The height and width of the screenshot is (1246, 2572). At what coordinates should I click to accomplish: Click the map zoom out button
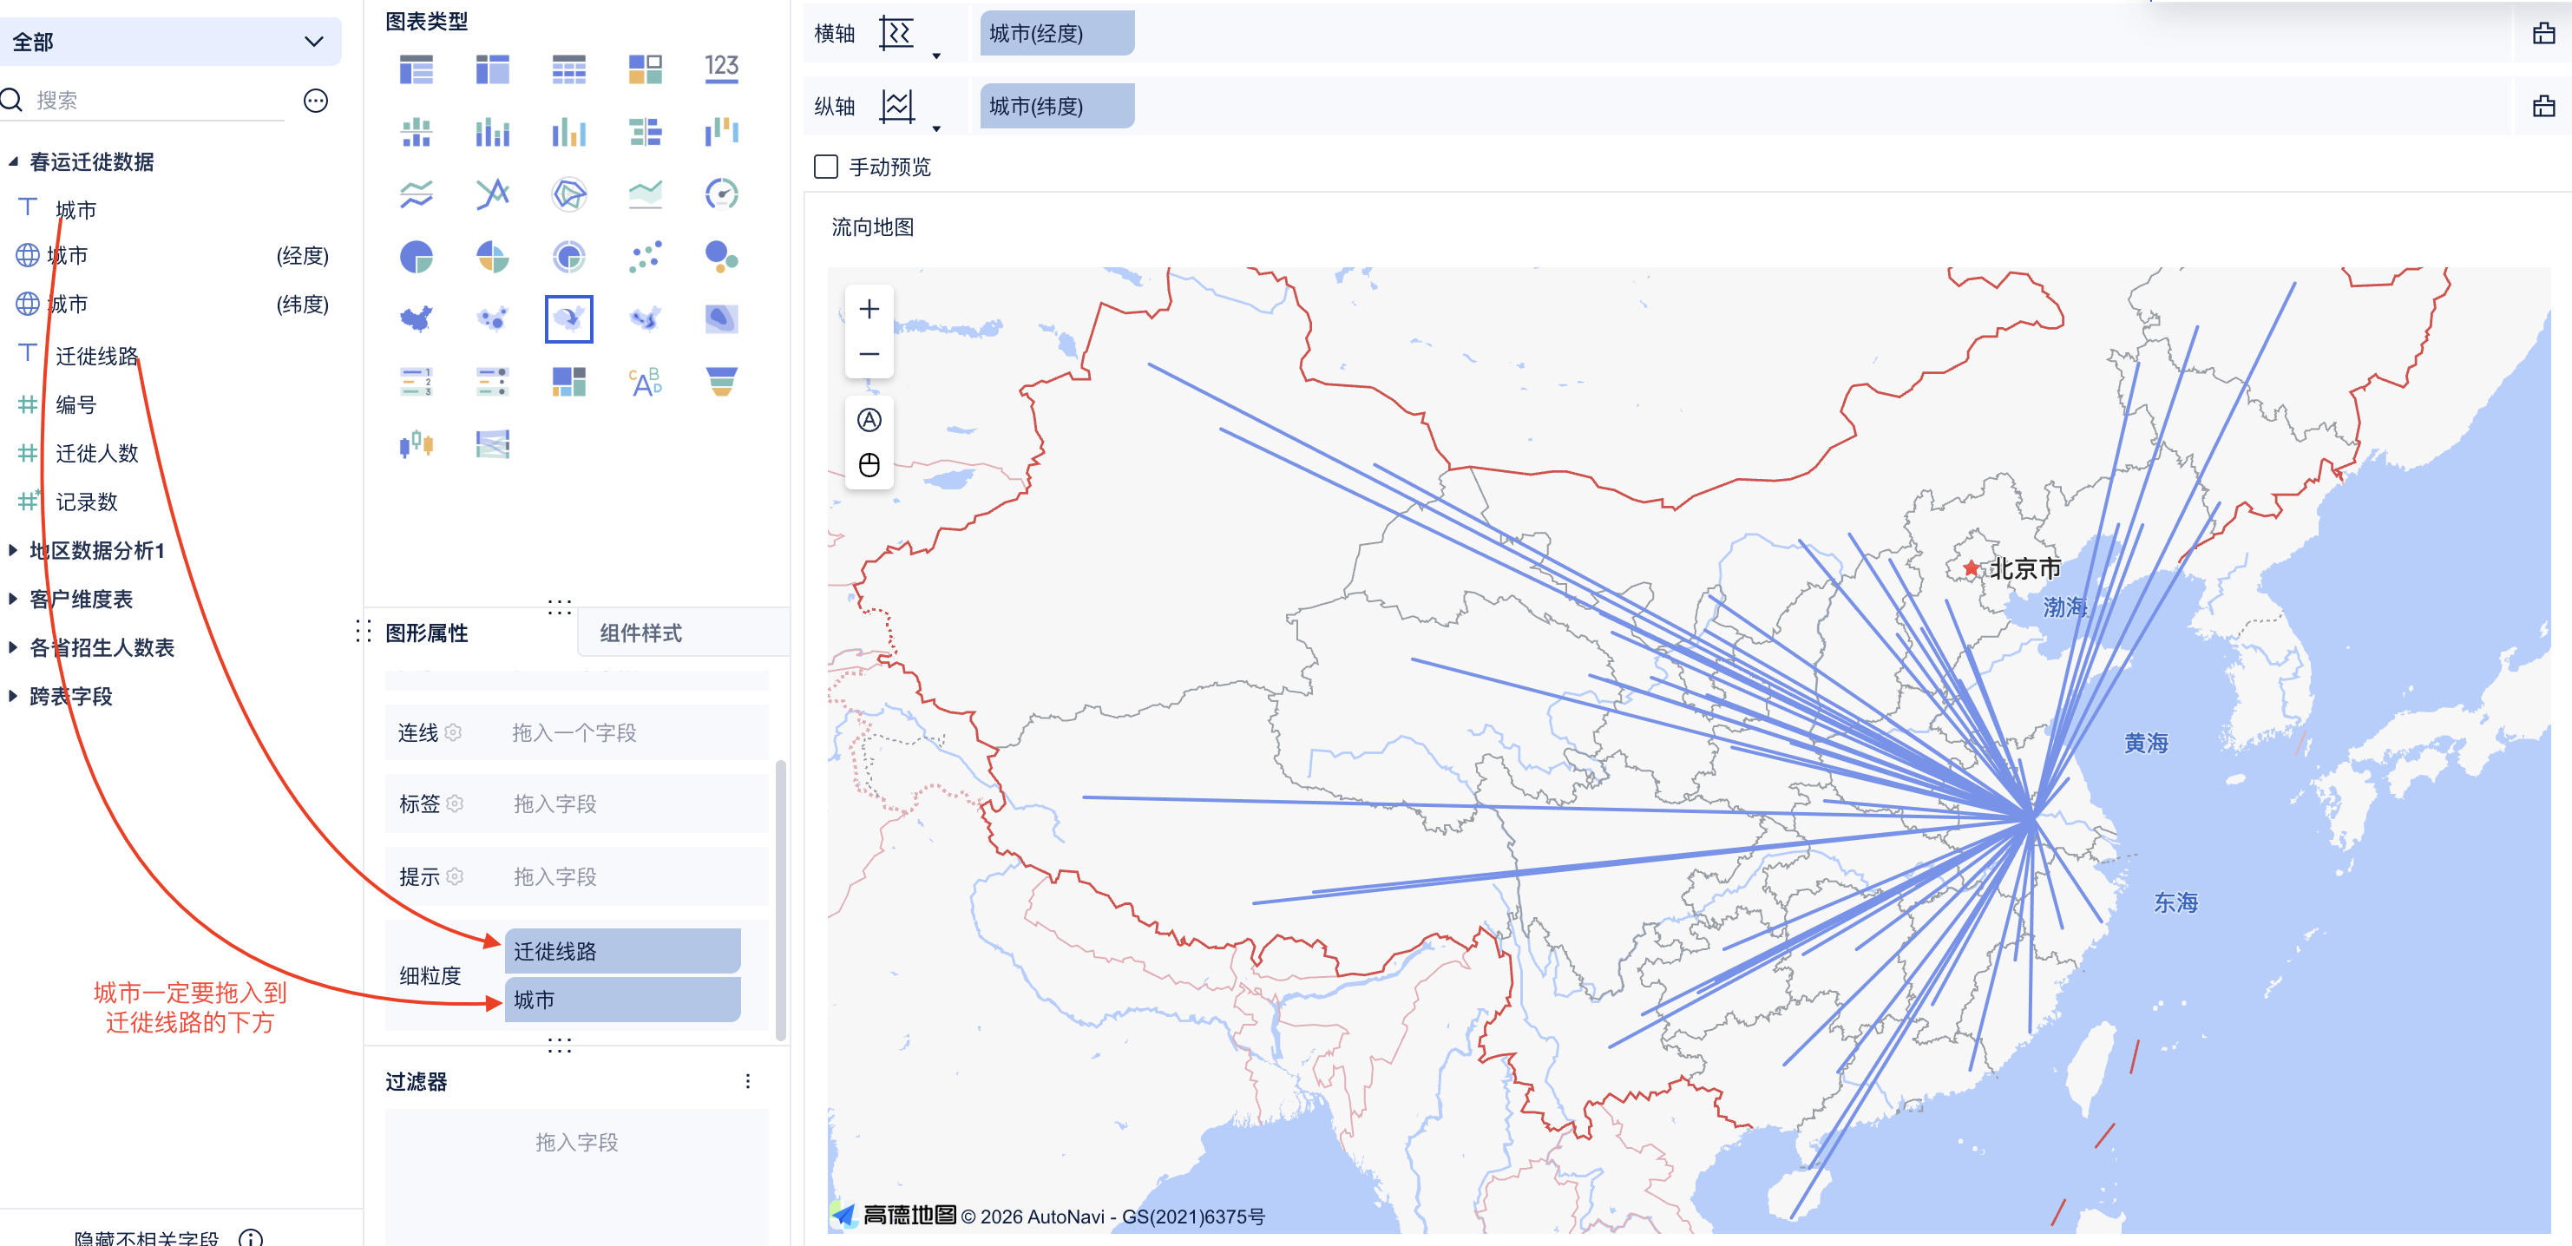869,353
